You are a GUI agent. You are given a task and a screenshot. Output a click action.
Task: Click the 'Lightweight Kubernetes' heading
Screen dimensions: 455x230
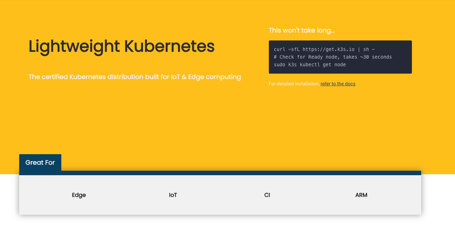pos(122,46)
